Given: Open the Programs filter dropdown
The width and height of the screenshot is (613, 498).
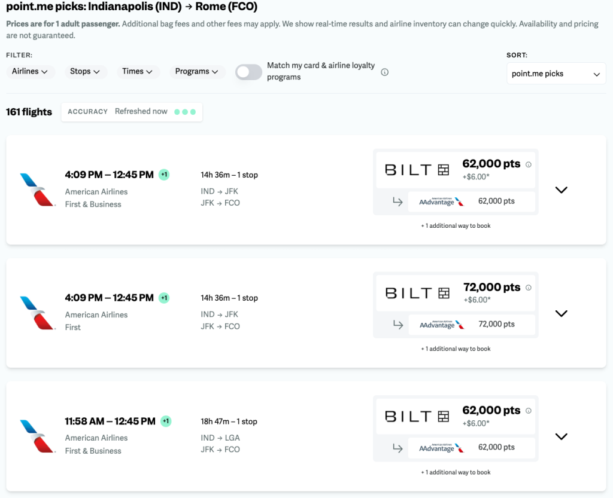Looking at the screenshot, I should (x=197, y=71).
